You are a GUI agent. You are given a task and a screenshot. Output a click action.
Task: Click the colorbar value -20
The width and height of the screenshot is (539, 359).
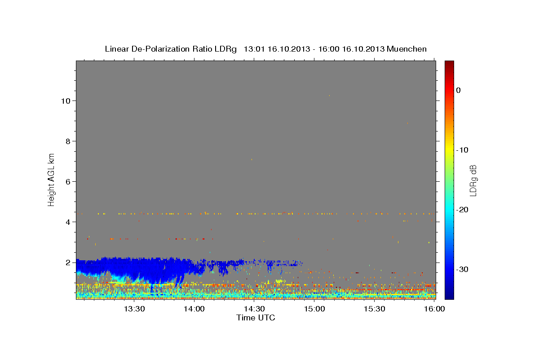tap(462, 210)
